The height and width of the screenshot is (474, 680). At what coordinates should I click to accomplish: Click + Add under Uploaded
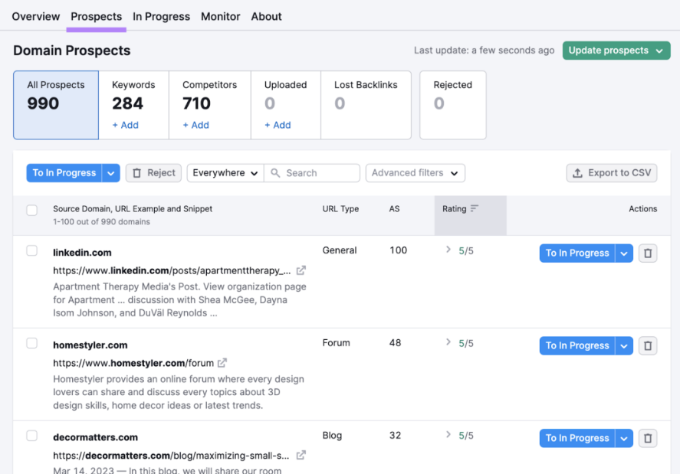pyautogui.click(x=278, y=126)
